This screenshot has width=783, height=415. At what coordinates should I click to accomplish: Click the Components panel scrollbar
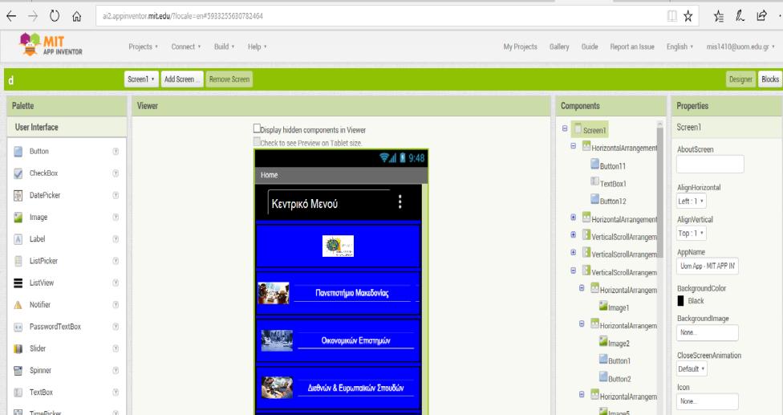(x=659, y=192)
